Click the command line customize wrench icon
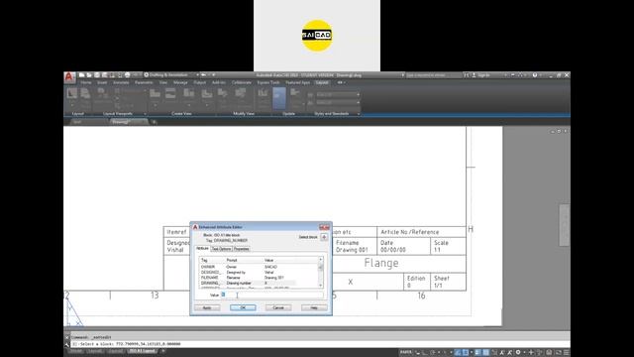The height and width of the screenshot is (357, 634). pos(67,344)
